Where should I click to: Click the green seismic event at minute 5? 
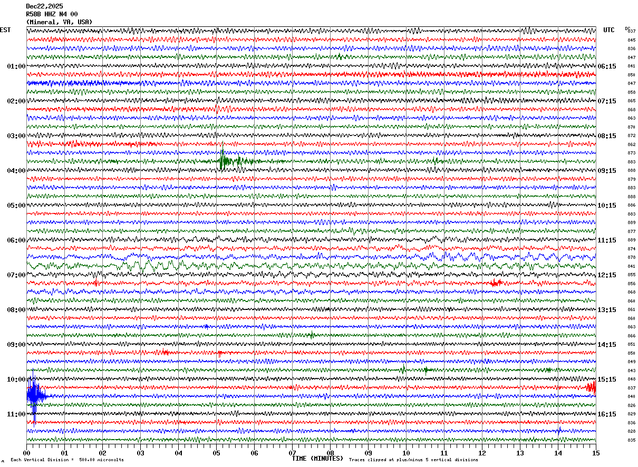[223, 161]
